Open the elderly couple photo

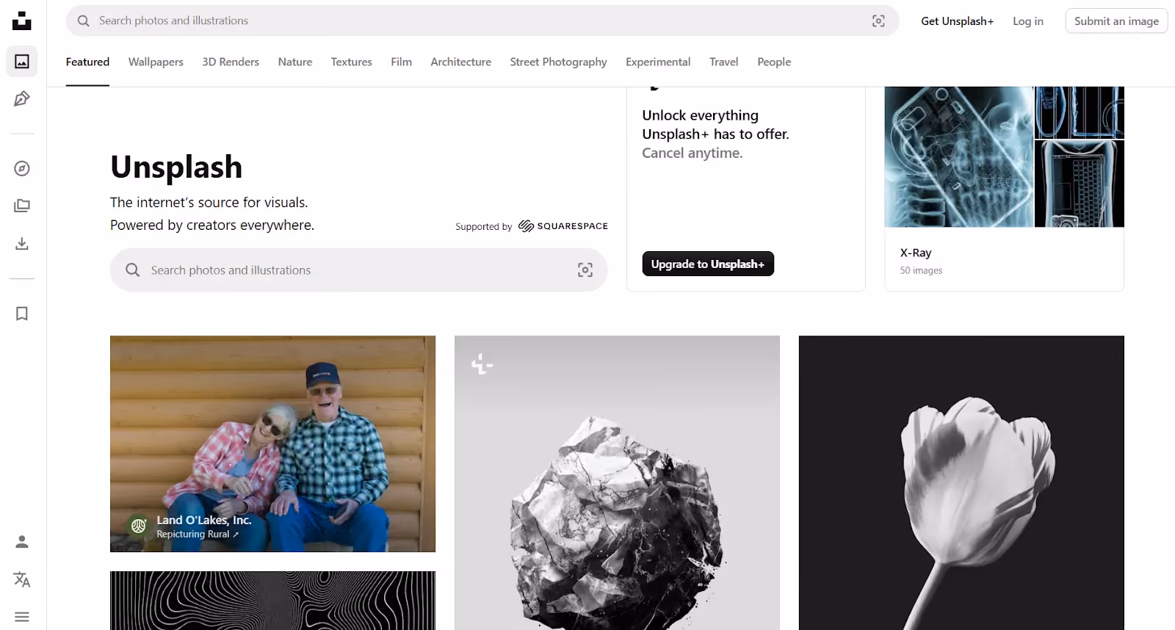coord(272,443)
